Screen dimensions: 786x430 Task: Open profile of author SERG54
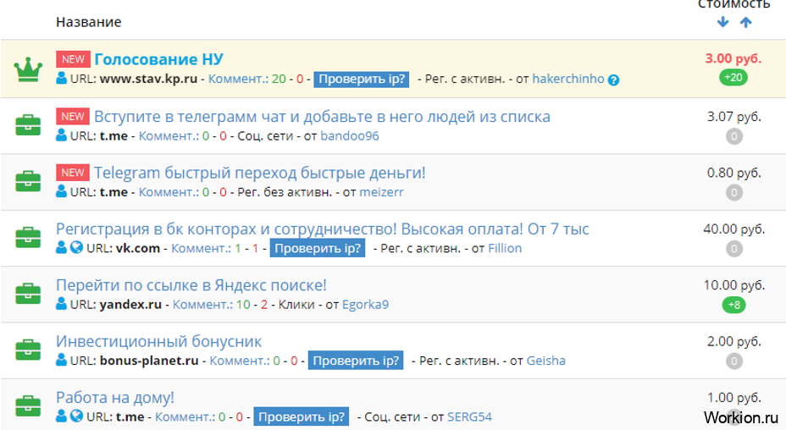469,416
